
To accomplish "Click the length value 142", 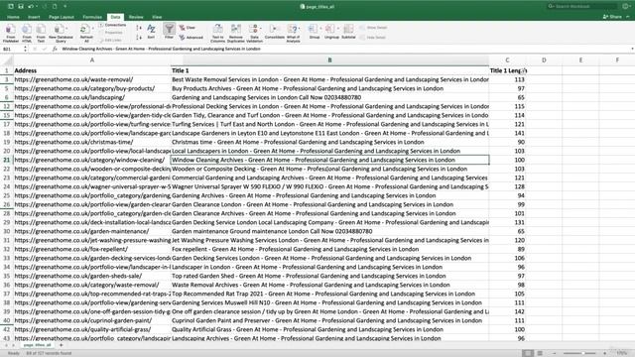I will 507,311.
